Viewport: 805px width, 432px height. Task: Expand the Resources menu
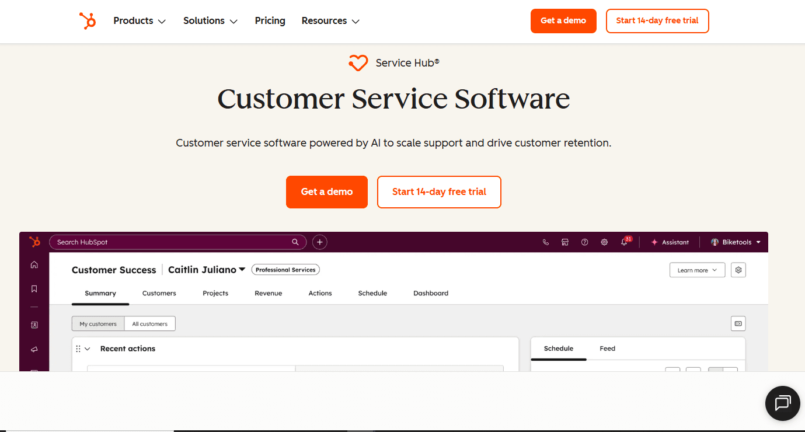(x=330, y=21)
